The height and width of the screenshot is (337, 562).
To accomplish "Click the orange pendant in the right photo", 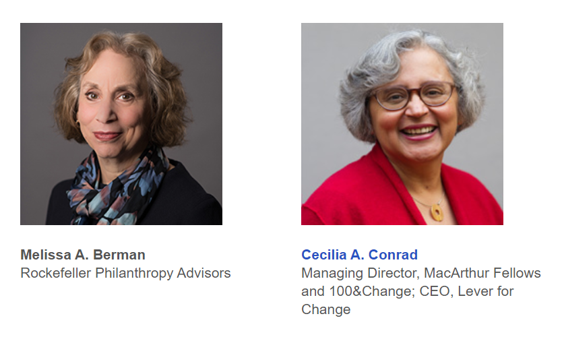I will (x=437, y=212).
